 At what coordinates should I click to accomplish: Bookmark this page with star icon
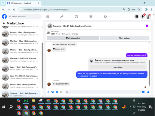(139, 10)
